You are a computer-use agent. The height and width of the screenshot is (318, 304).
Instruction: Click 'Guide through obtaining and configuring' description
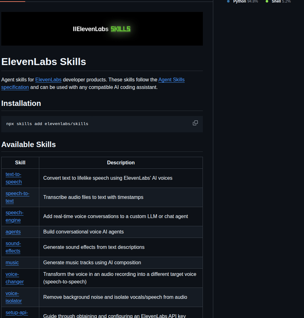click(115, 316)
